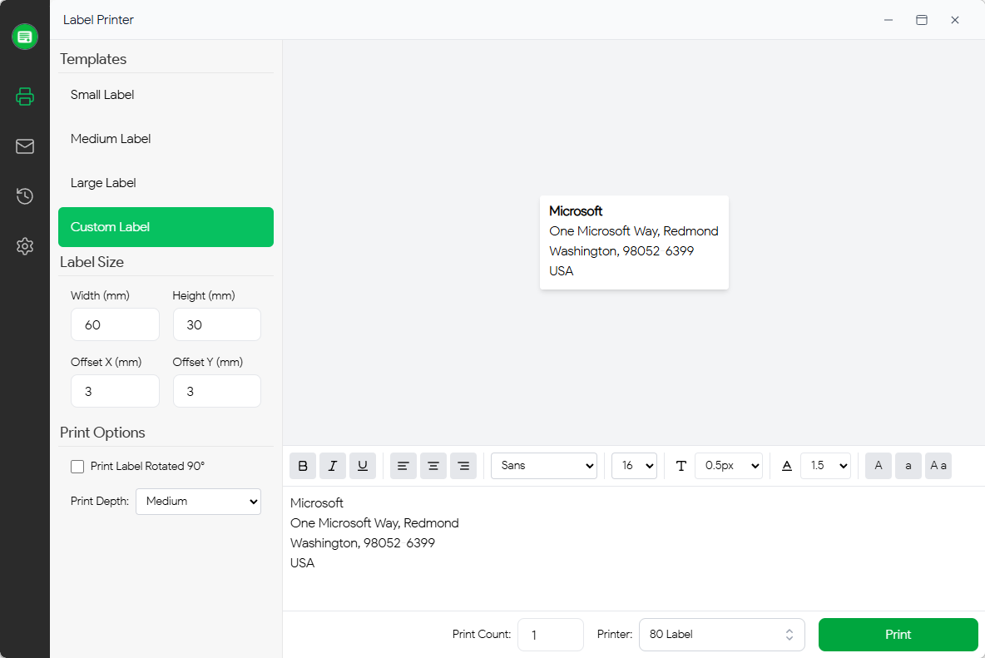Image resolution: width=985 pixels, height=658 pixels.
Task: Click 'USA' line in the text editor
Action: point(302,563)
